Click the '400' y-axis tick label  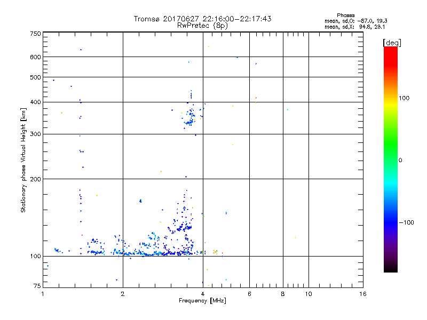[x=35, y=102]
